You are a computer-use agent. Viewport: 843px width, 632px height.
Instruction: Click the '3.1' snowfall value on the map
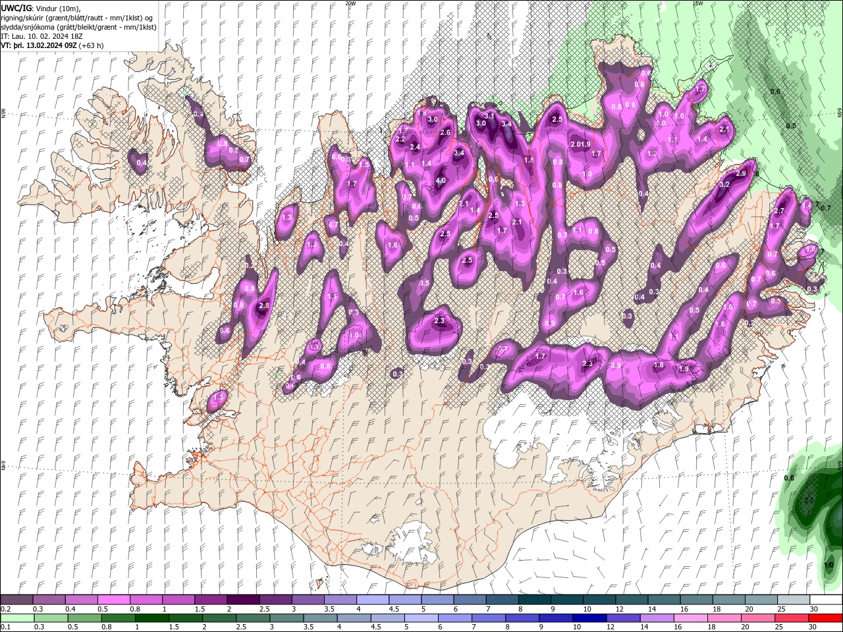click(489, 116)
